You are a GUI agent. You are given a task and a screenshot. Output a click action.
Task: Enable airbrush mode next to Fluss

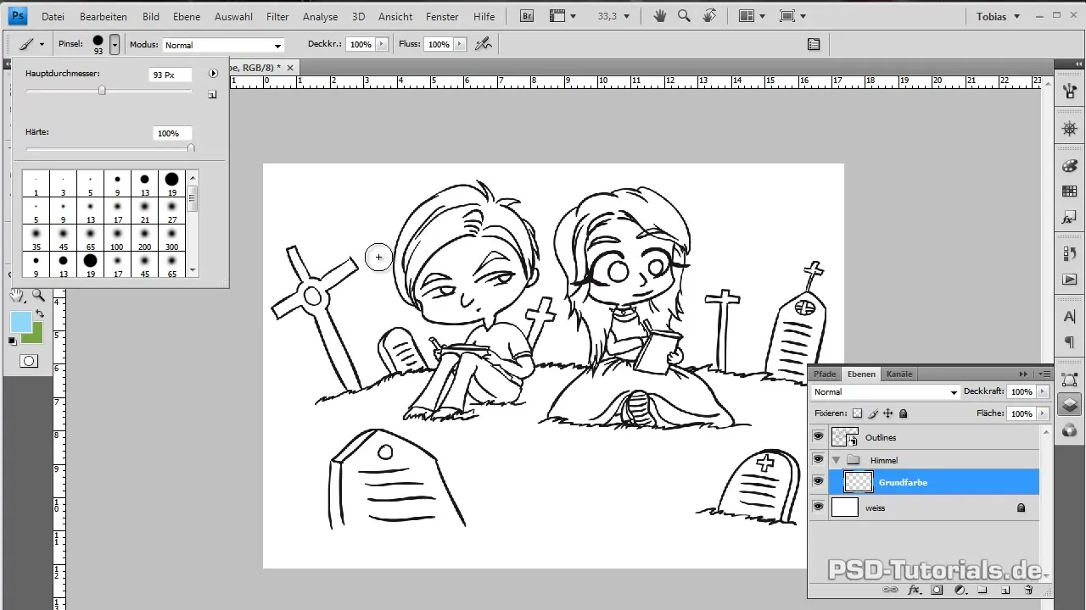484,44
